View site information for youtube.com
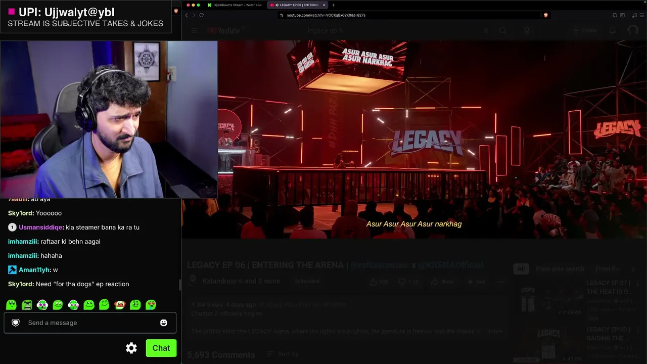The image size is (647, 364). point(282,15)
